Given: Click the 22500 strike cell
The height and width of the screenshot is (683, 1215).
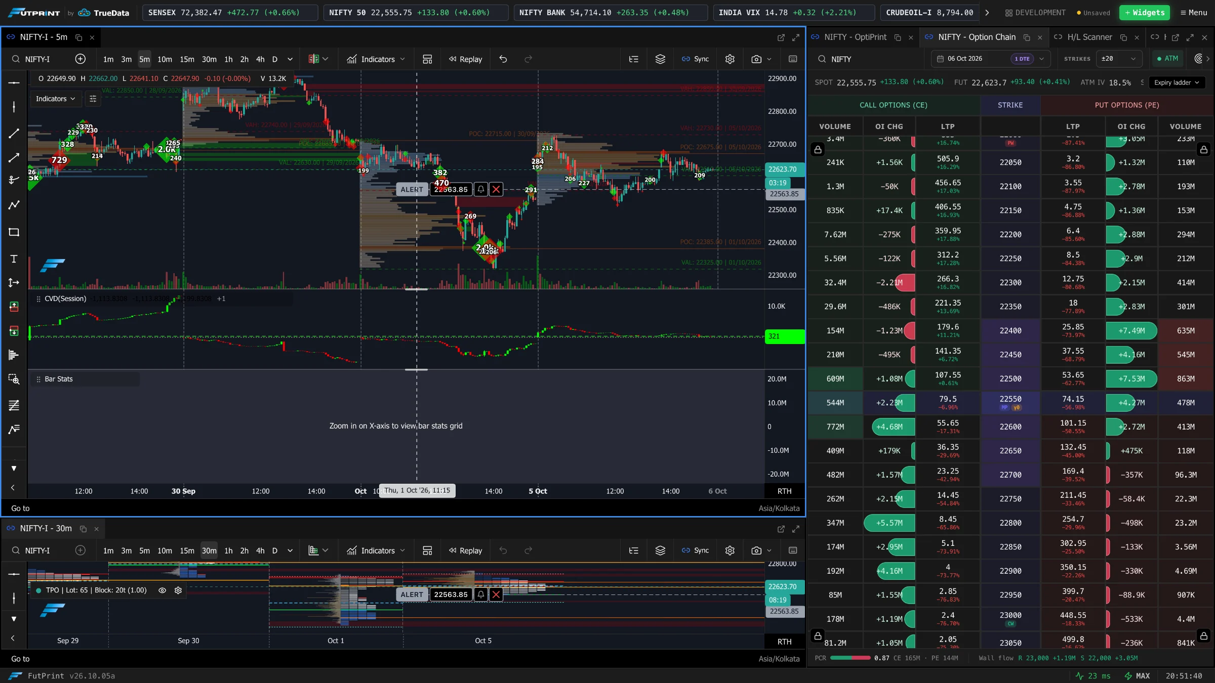Looking at the screenshot, I should click(x=1010, y=379).
